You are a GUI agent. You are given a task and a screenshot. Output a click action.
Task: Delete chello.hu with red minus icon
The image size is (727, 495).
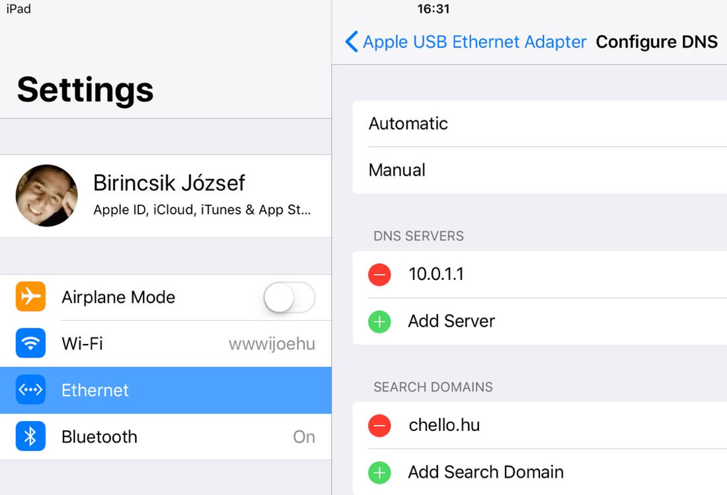tap(379, 426)
